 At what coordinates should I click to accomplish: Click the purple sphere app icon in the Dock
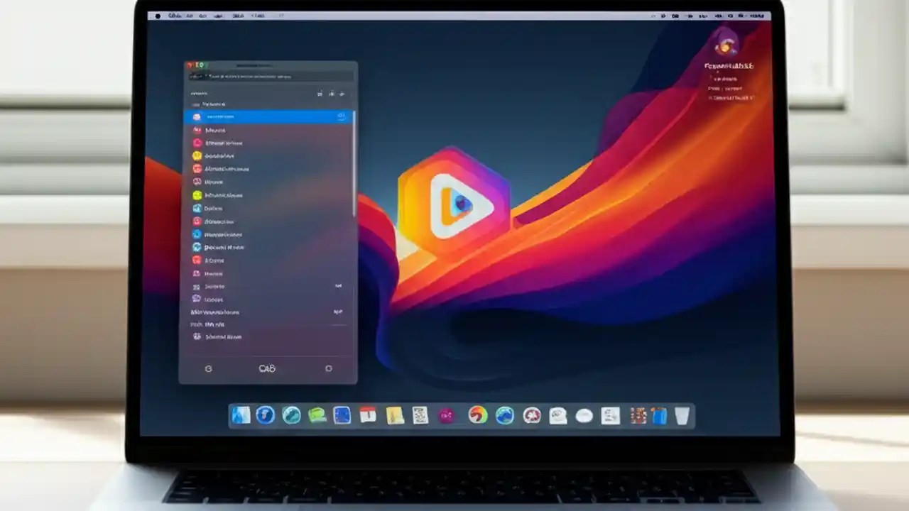[447, 416]
